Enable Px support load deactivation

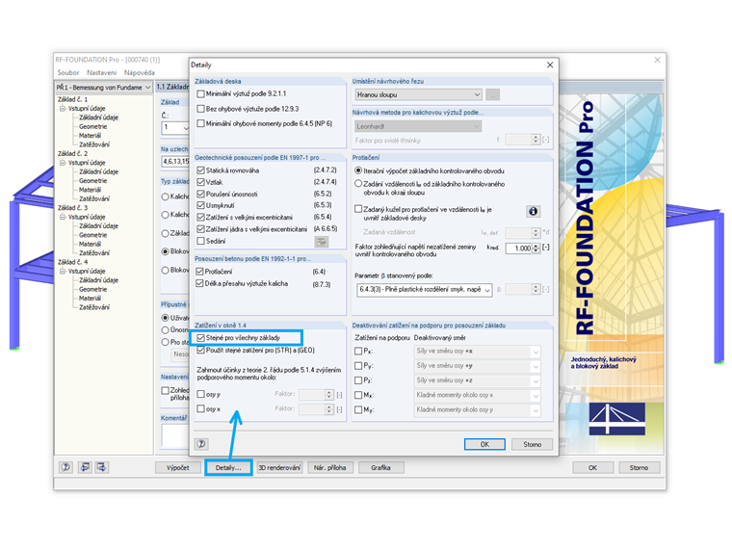(358, 351)
